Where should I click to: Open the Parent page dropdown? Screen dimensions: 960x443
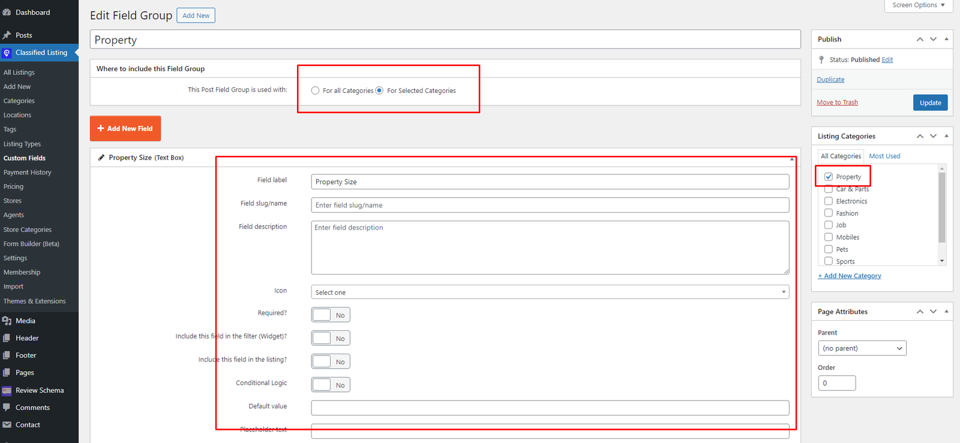(x=862, y=348)
